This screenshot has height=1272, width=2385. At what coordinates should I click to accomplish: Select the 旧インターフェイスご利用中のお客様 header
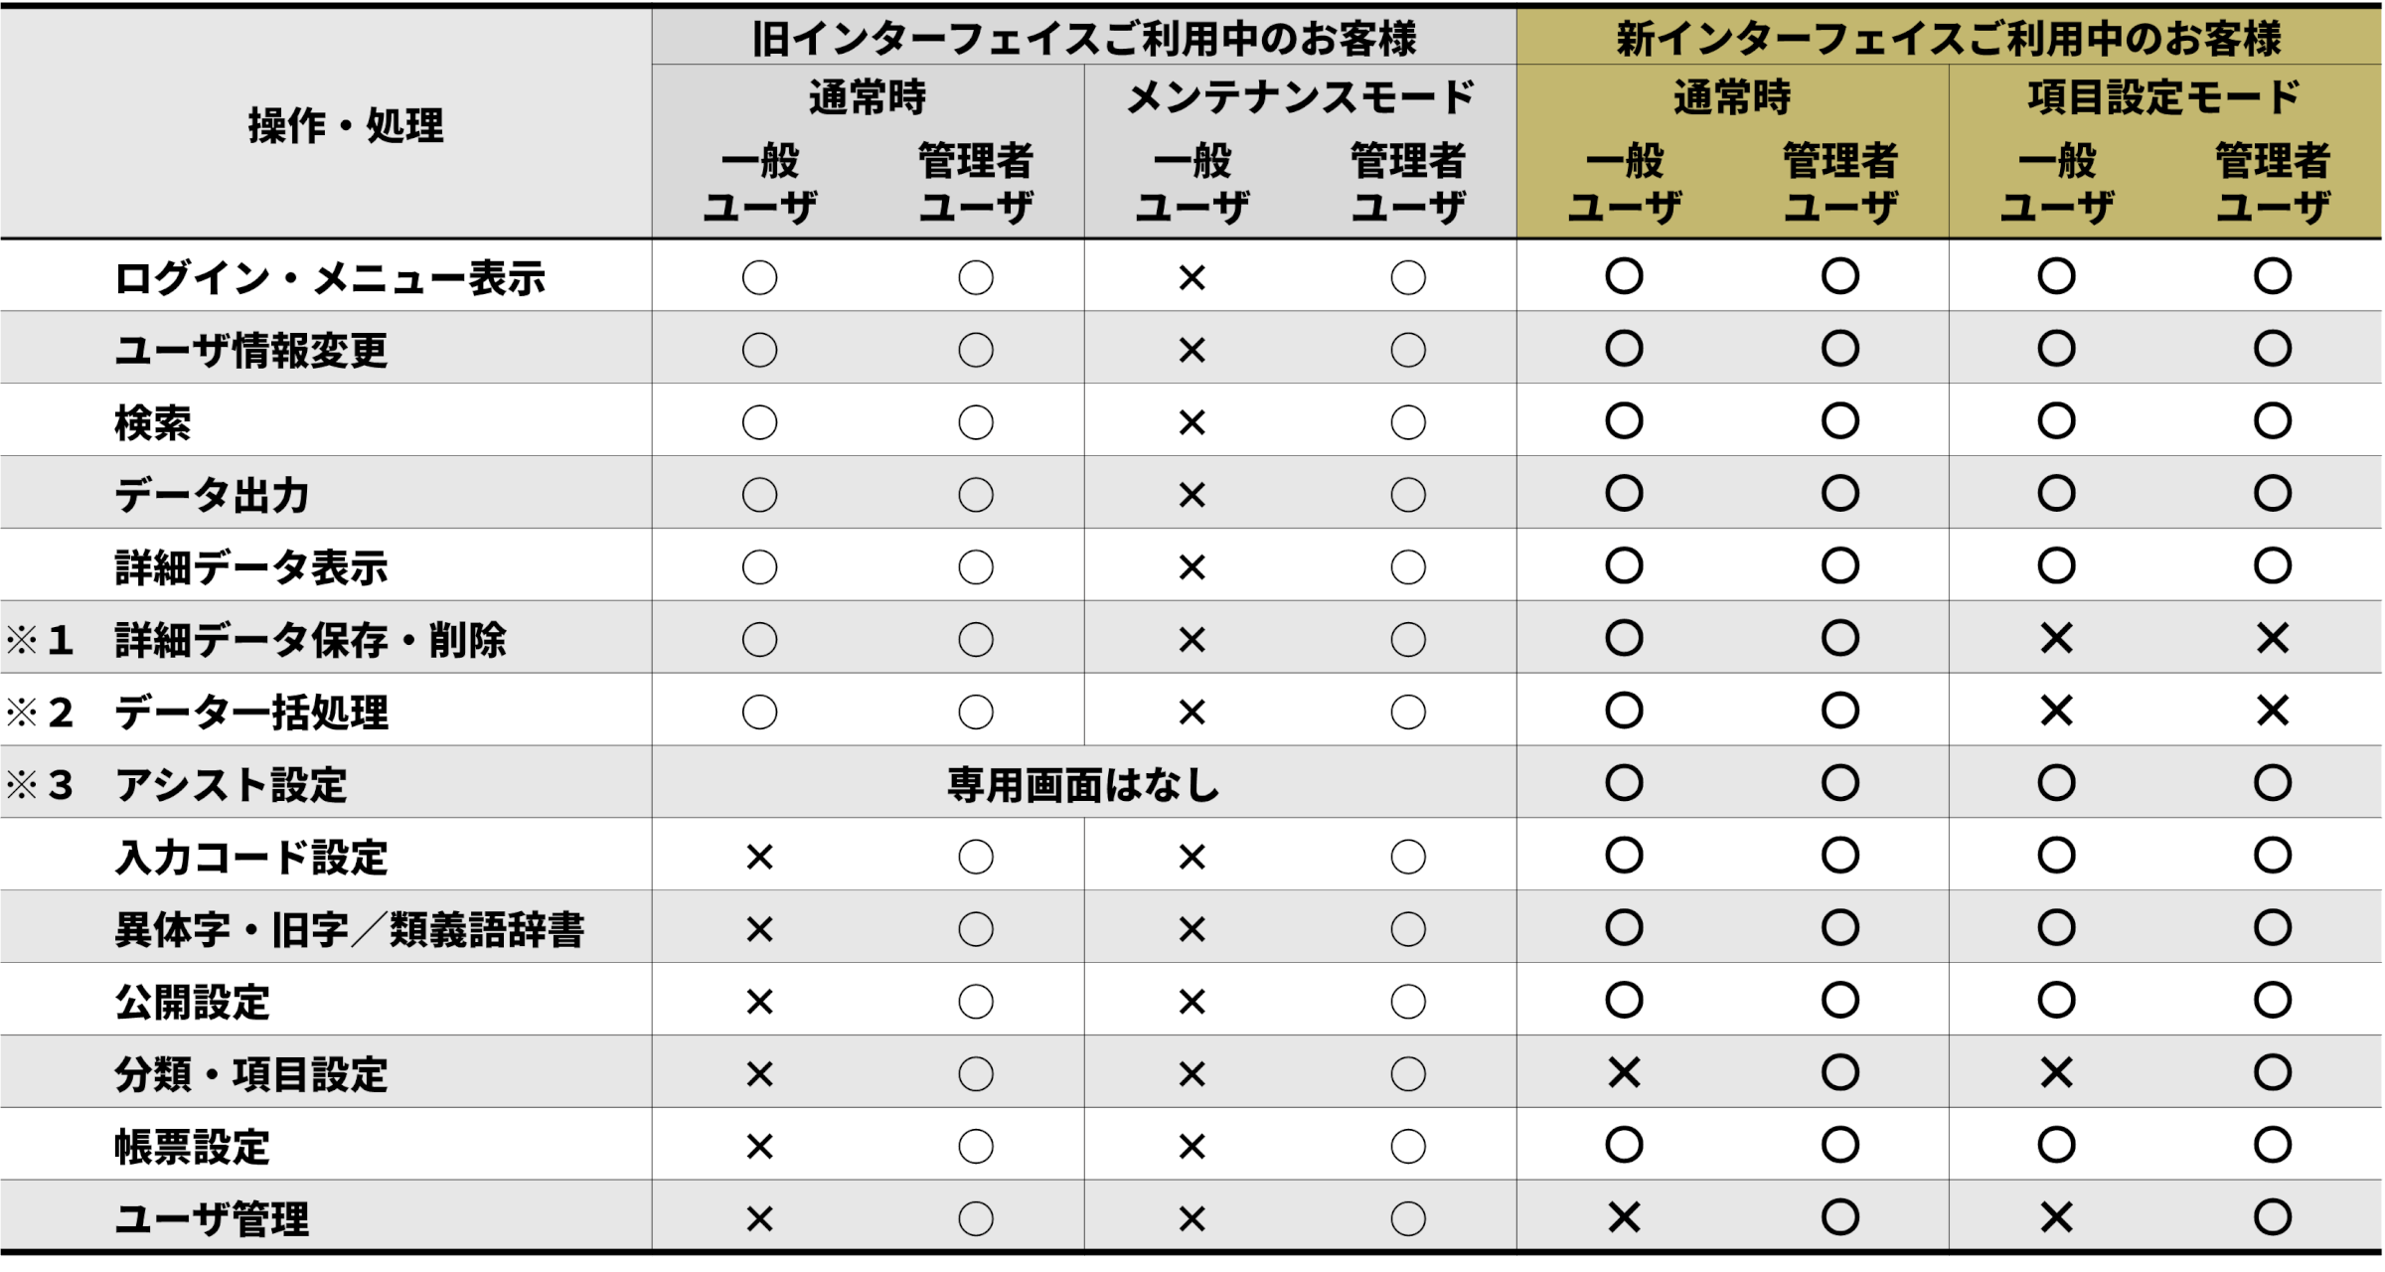coord(1083,39)
